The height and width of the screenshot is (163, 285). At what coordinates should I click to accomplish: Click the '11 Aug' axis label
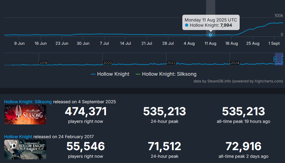210,44
